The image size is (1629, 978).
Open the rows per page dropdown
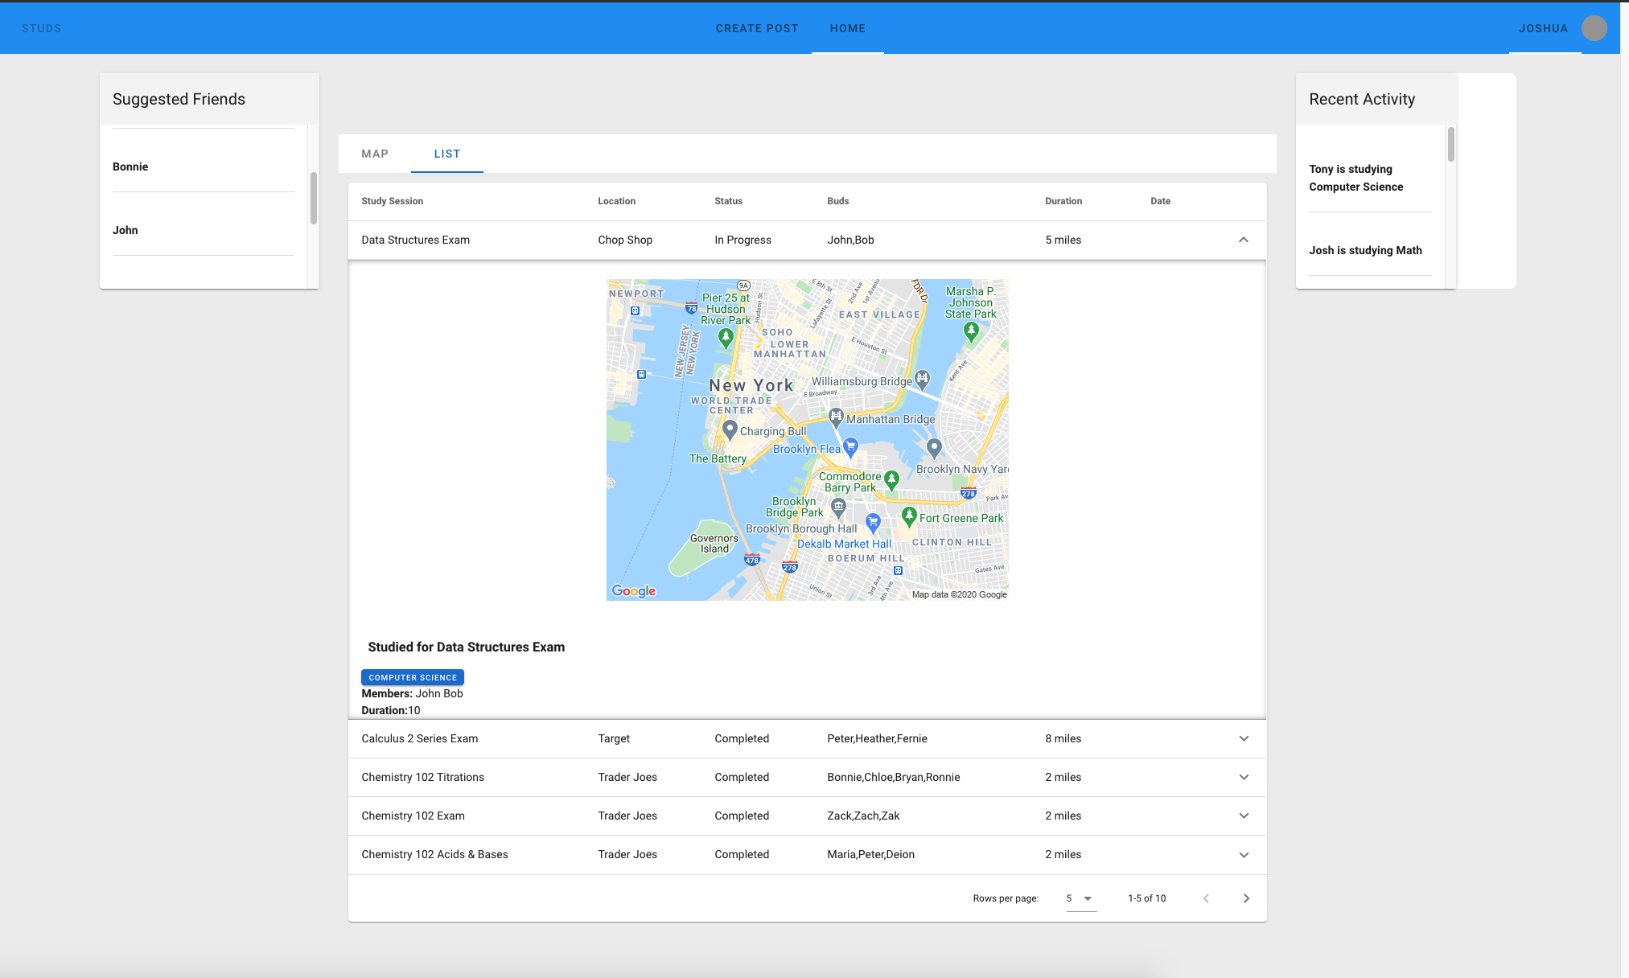[1080, 898]
